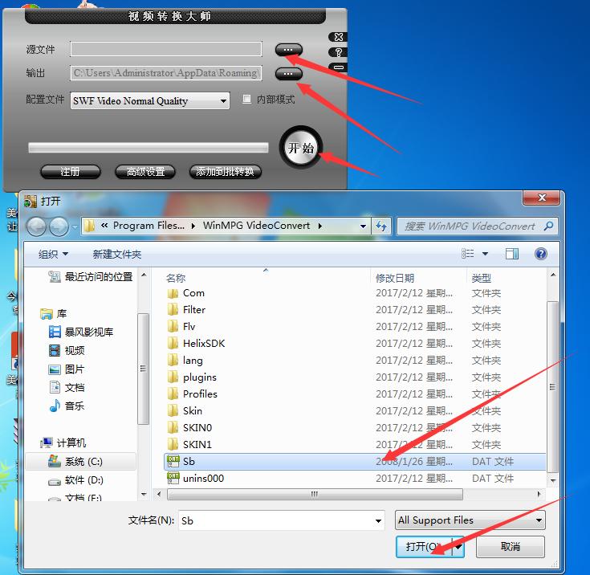Select the Sb DAT file
Image resolution: width=590 pixels, height=575 pixels.
tap(189, 461)
